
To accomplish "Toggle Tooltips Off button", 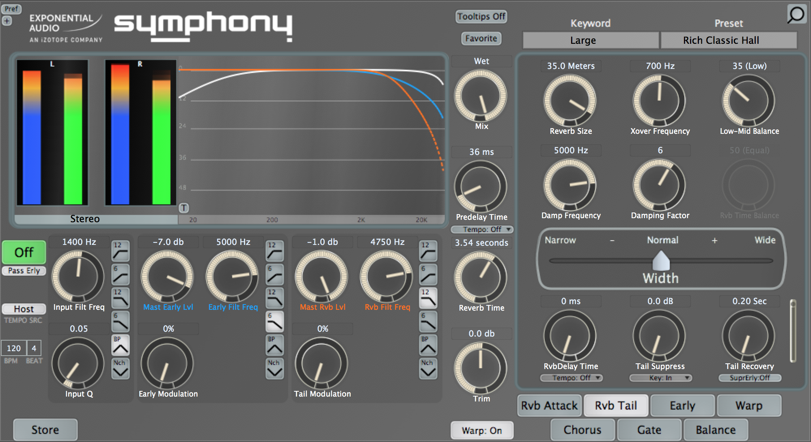I will pyautogui.click(x=481, y=17).
